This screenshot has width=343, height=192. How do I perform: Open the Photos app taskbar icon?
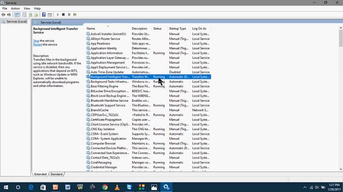pyautogui.click(x=154, y=187)
